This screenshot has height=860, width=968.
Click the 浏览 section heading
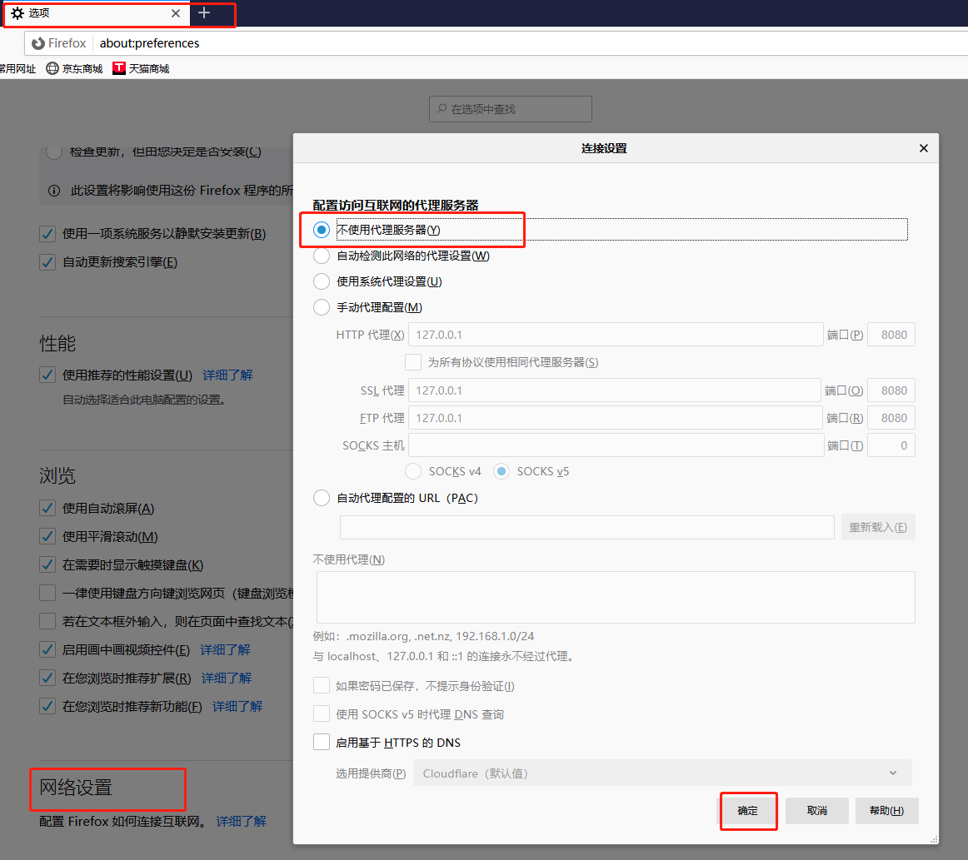(x=58, y=475)
